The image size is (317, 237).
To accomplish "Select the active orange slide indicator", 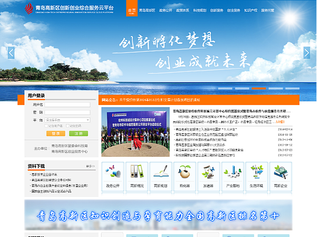I will [x=258, y=89].
